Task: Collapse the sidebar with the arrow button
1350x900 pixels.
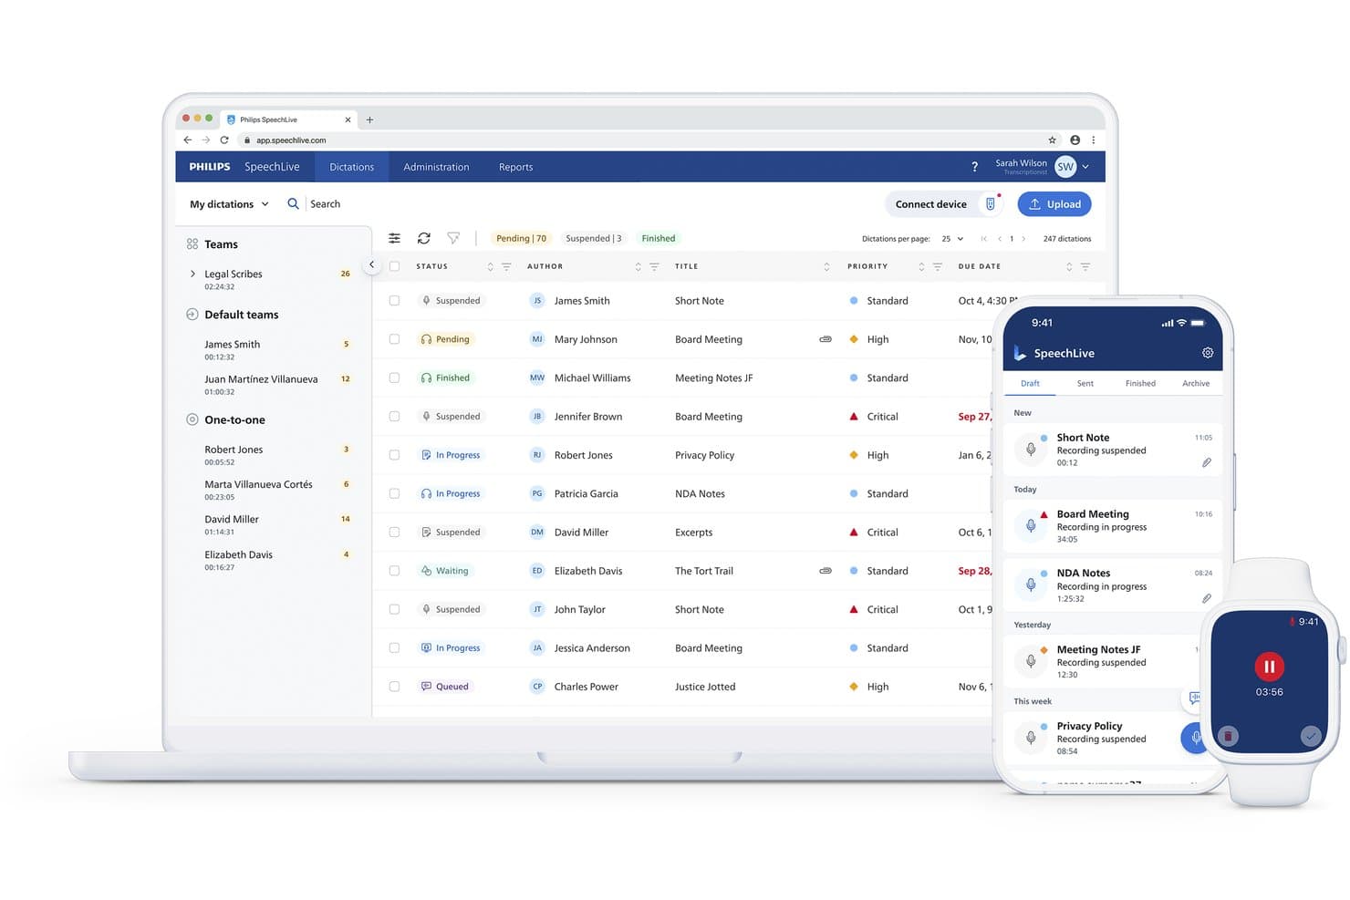Action: tap(371, 264)
